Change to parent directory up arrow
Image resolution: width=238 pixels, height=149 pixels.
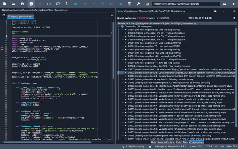(233, 4)
